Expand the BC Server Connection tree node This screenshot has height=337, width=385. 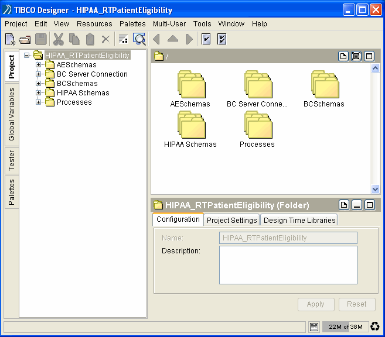(x=38, y=74)
